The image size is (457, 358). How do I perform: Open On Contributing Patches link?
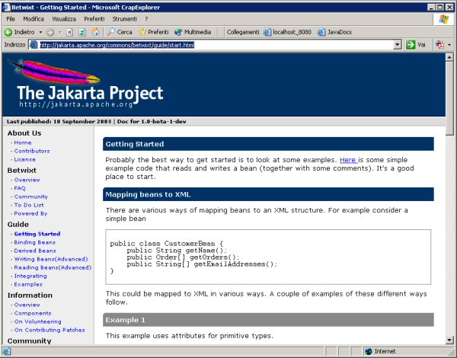(50, 331)
